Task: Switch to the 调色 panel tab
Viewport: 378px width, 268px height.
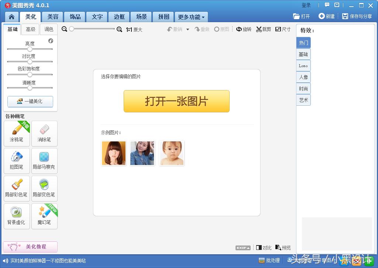Action: point(48,29)
